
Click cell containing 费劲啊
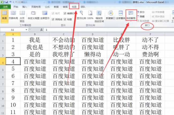click(x=150, y=54)
